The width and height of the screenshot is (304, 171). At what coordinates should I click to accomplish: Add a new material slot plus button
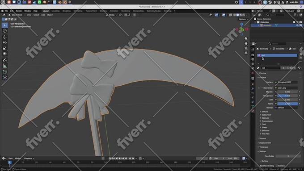(x=301, y=54)
